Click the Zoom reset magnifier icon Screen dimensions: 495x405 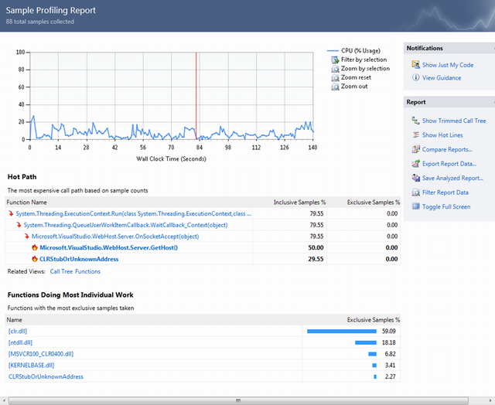click(x=335, y=77)
